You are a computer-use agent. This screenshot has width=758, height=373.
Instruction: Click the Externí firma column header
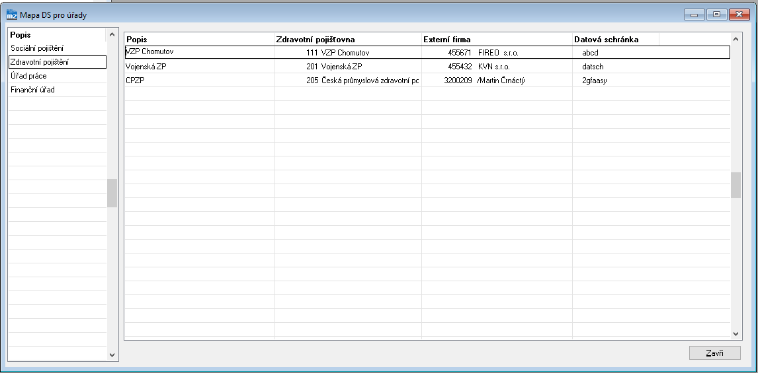(x=497, y=40)
